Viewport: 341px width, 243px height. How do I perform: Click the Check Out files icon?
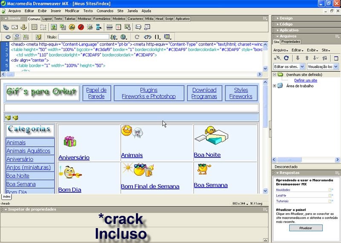(315, 58)
